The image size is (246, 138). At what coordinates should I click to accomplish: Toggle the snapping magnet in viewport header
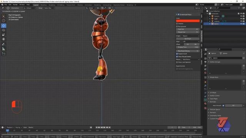coord(102,8)
